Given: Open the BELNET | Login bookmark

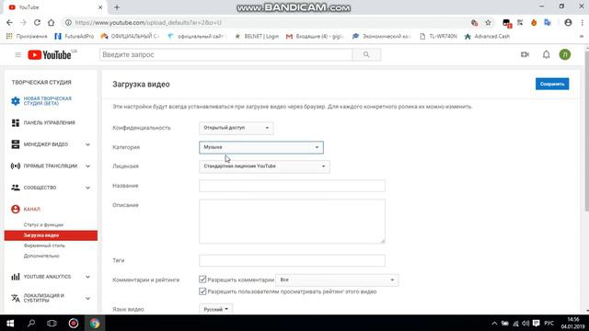Looking at the screenshot, I should (x=257, y=37).
